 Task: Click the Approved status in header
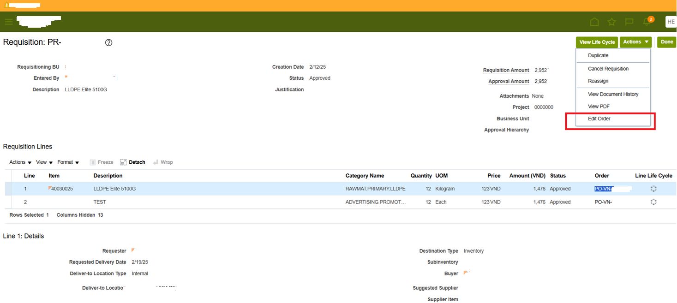pos(320,78)
